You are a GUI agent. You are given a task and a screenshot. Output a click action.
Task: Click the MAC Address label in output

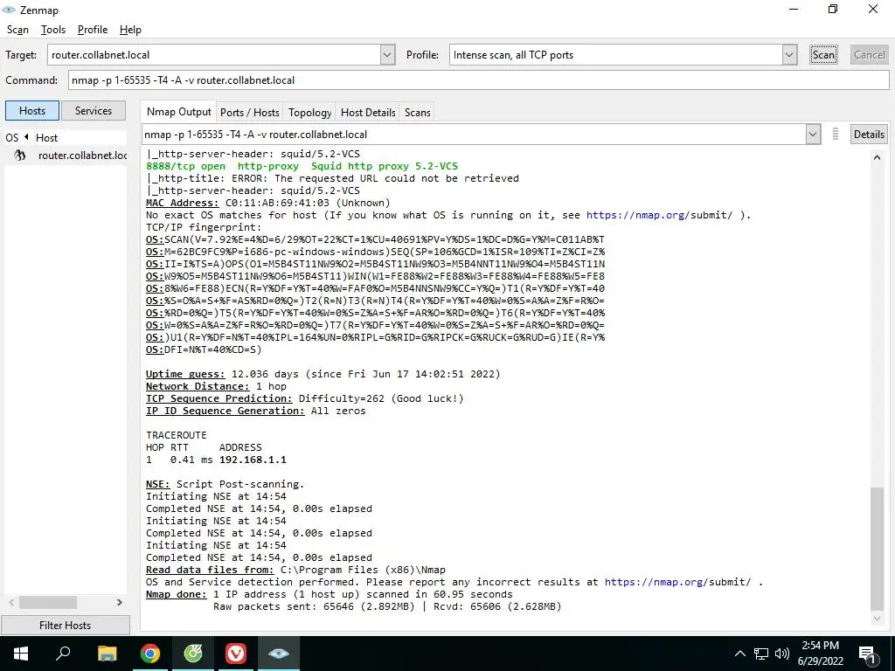pos(182,203)
